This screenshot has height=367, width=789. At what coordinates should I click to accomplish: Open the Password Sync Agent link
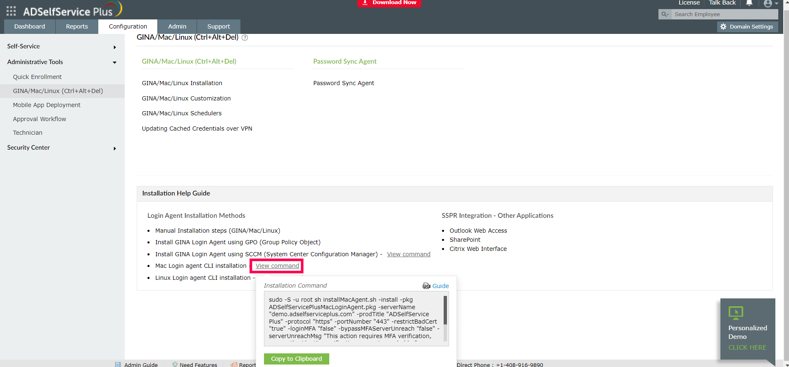tap(344, 83)
